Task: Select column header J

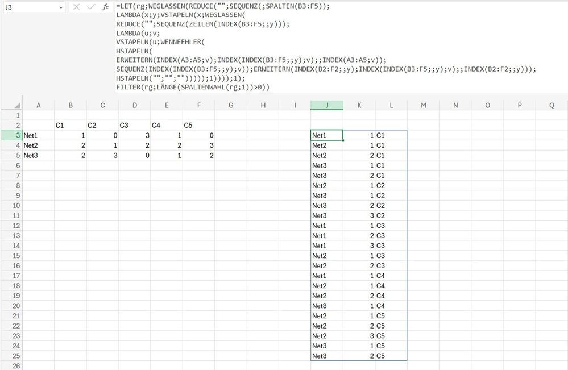Action: [x=327, y=105]
